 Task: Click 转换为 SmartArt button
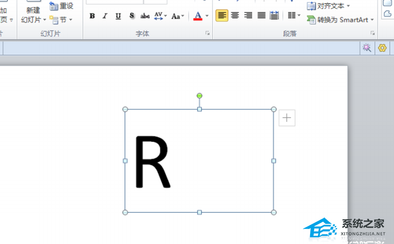point(339,20)
